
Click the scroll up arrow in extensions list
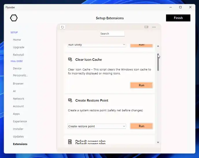(158, 46)
